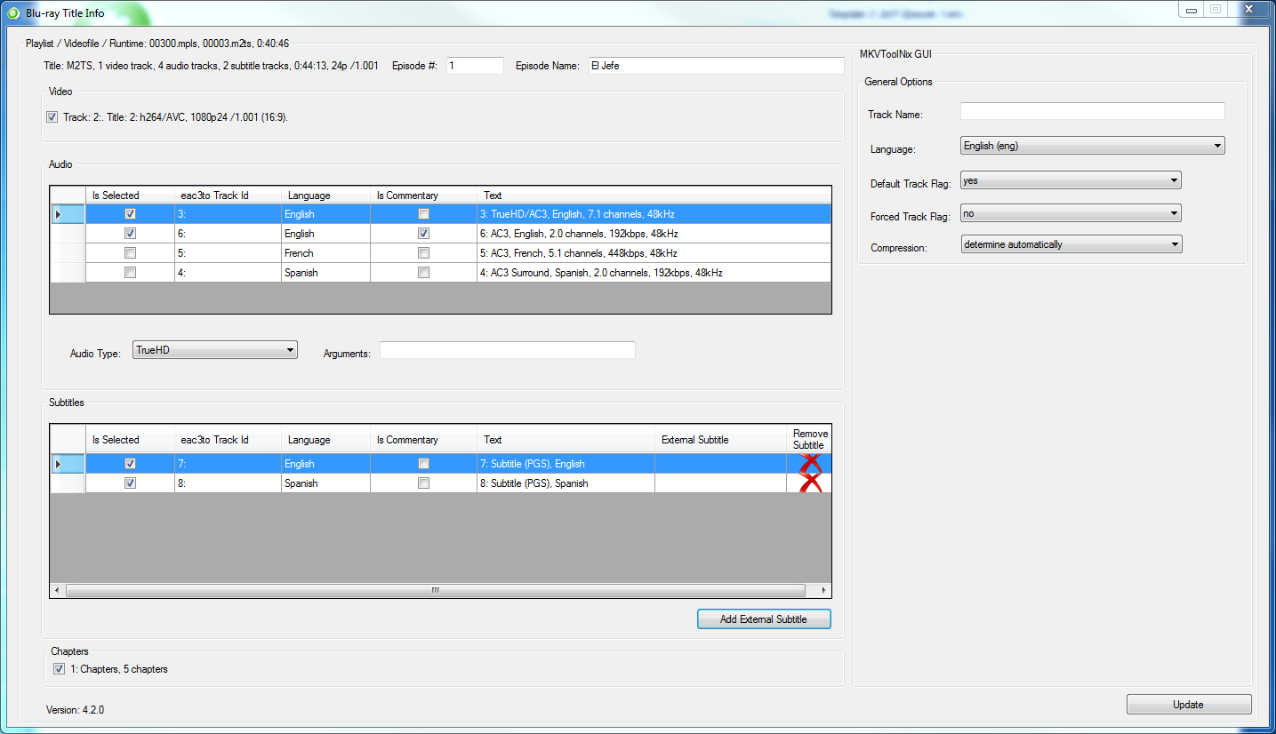Remove the Spanish subtitle via red X

click(809, 483)
